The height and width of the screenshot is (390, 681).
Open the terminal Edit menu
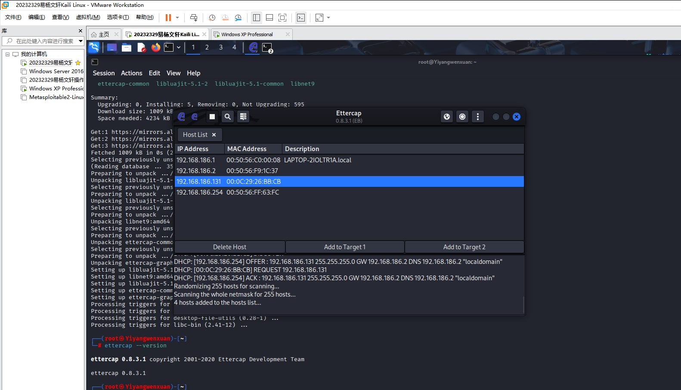[x=155, y=73]
